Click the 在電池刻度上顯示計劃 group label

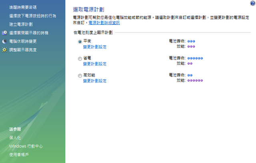(x=93, y=32)
